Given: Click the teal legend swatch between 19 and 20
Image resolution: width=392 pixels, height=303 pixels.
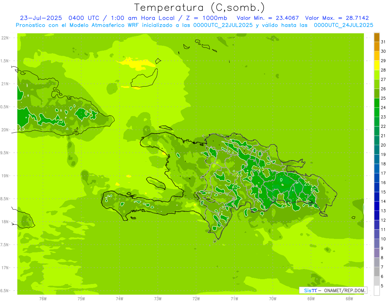Looking at the screenshot, I should pyautogui.click(x=377, y=150).
